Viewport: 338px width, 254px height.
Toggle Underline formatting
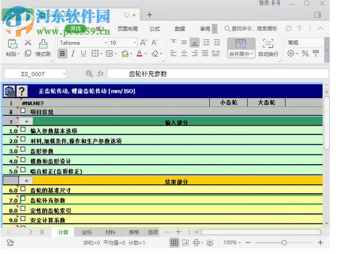[x=83, y=53]
